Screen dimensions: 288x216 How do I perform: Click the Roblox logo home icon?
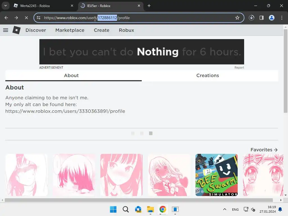[x=17, y=30]
